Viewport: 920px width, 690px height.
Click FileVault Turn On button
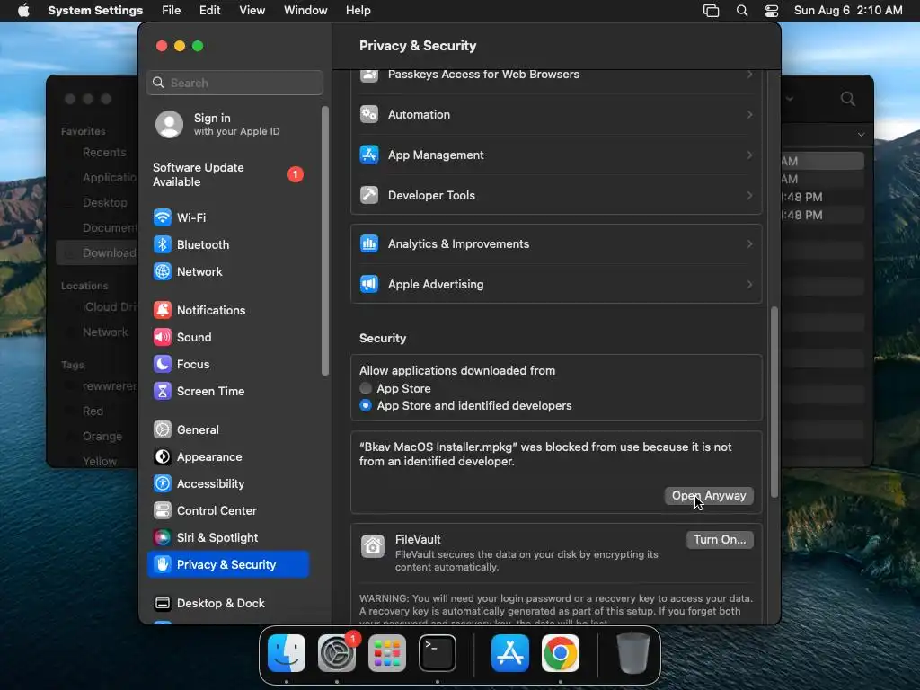click(x=720, y=540)
